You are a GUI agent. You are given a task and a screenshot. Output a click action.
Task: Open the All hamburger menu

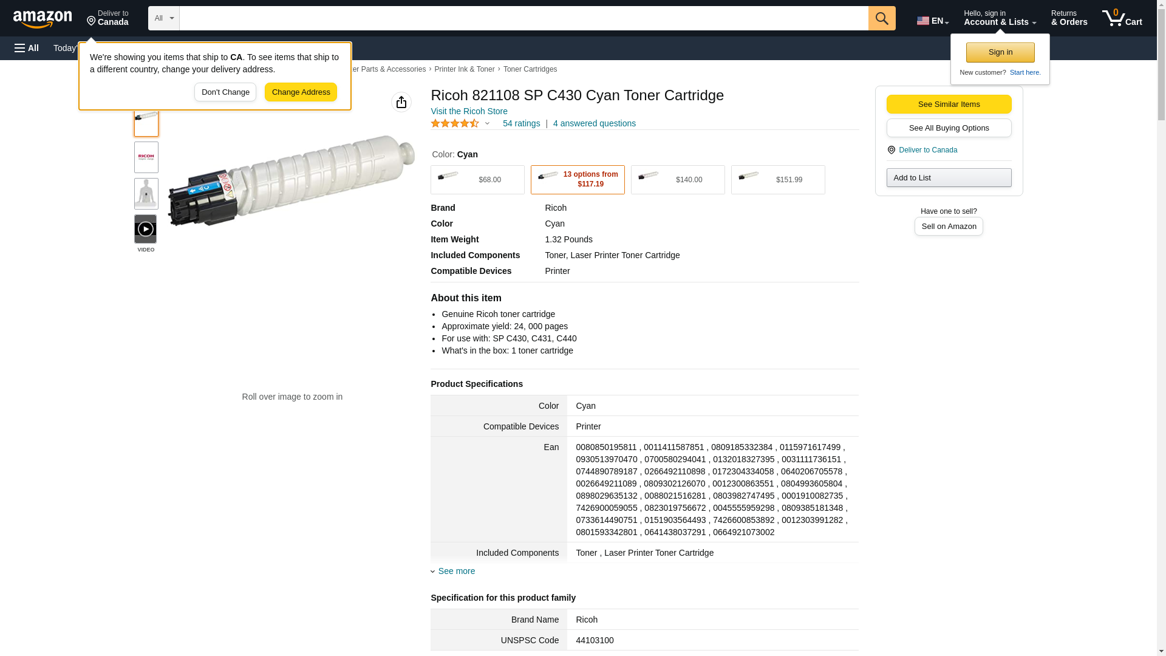pyautogui.click(x=27, y=48)
